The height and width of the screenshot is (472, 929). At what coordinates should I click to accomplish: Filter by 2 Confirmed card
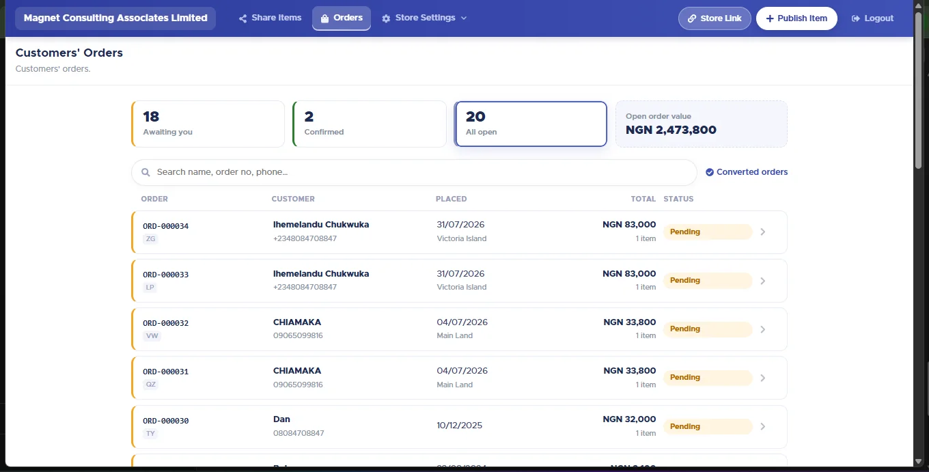point(370,124)
